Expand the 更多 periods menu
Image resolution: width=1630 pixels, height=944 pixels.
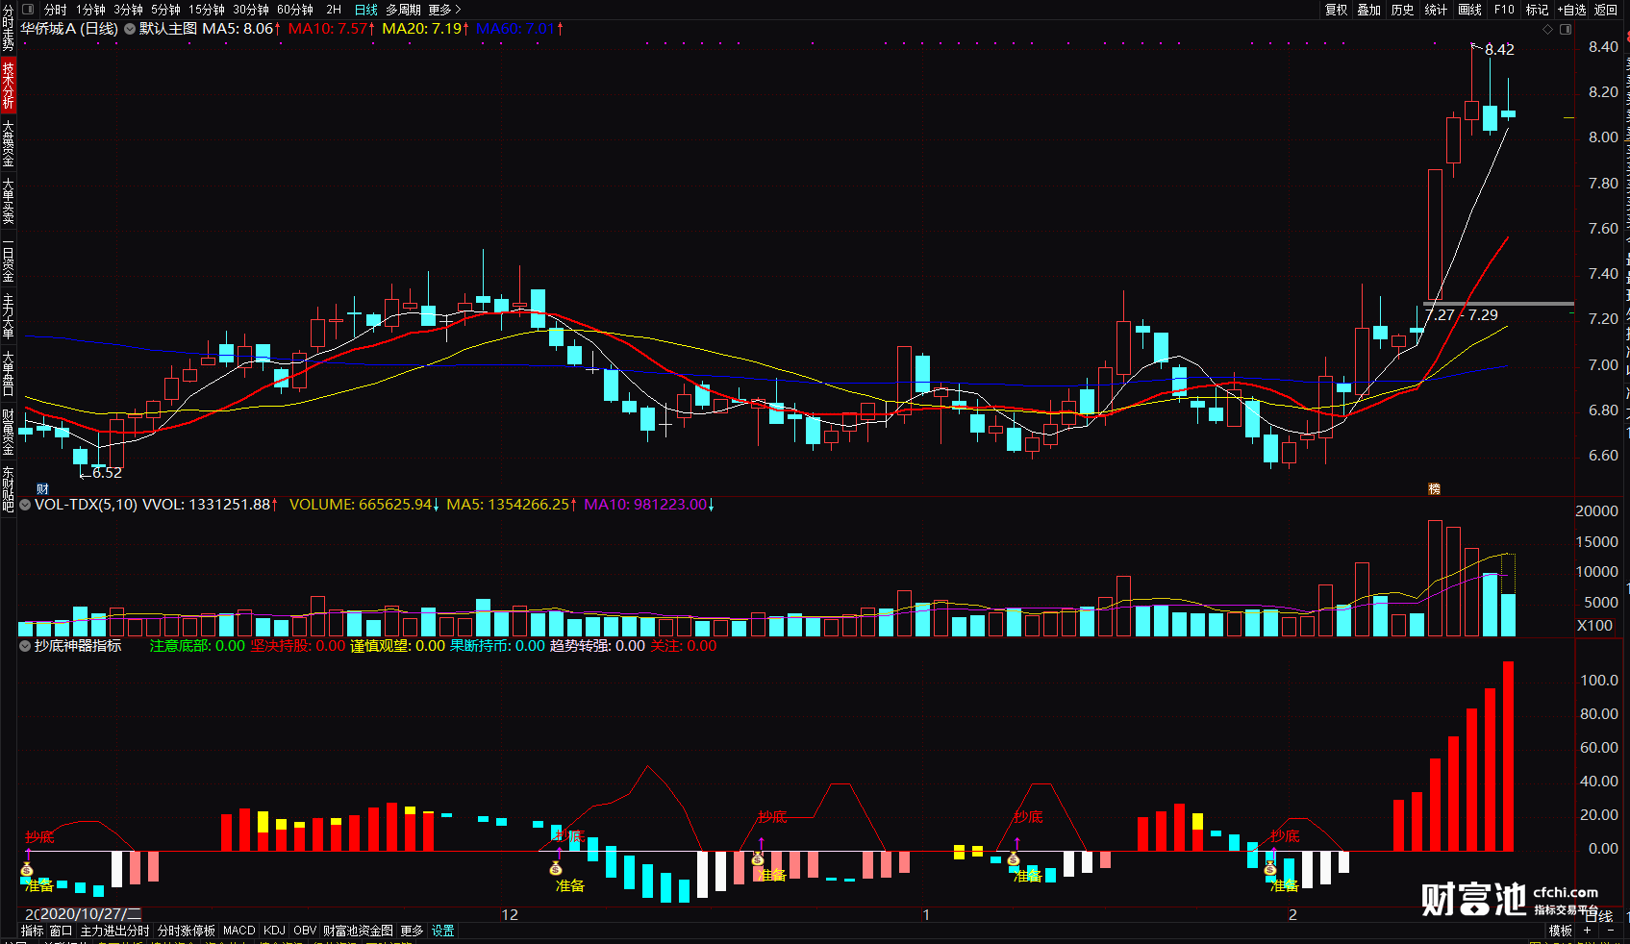click(444, 10)
